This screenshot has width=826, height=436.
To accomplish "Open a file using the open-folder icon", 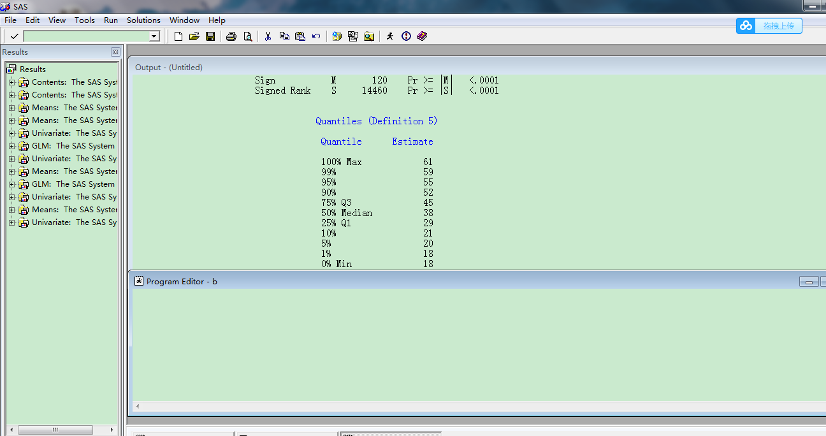I will pyautogui.click(x=194, y=36).
